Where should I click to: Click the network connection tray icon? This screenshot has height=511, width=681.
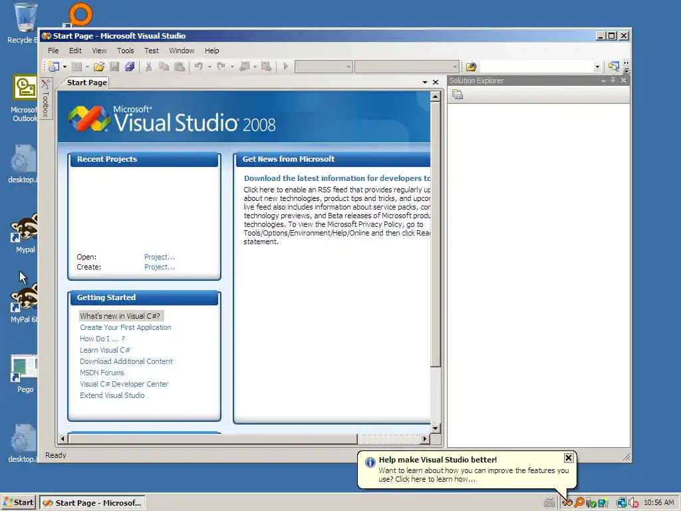pyautogui.click(x=622, y=503)
